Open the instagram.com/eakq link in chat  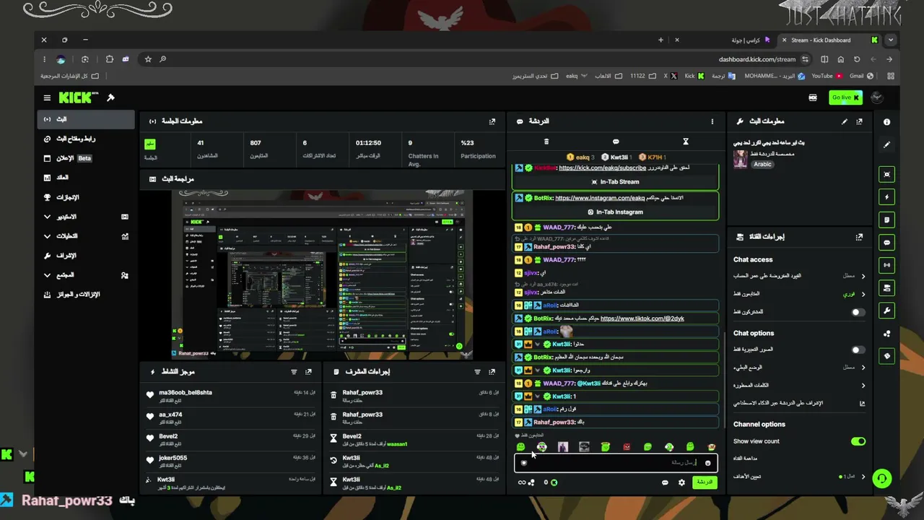tap(600, 198)
